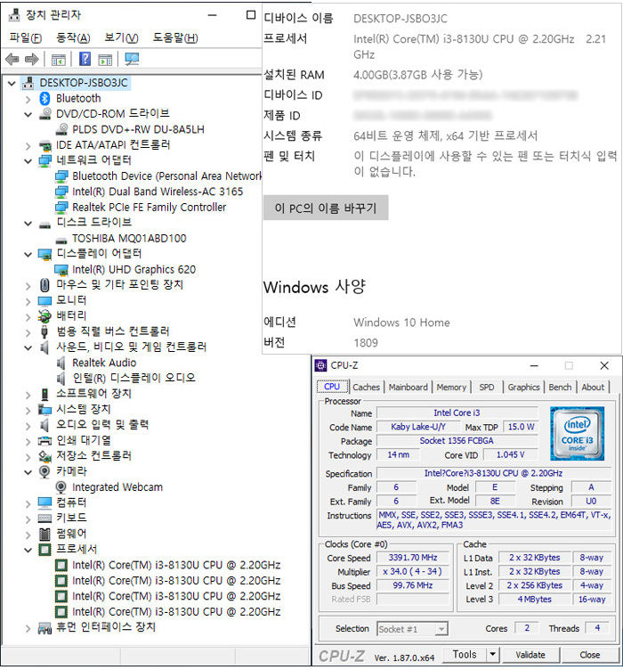The width and height of the screenshot is (623, 670).
Task: Click the Core Speed value 3391.70 MHz
Action: pyautogui.click(x=413, y=558)
